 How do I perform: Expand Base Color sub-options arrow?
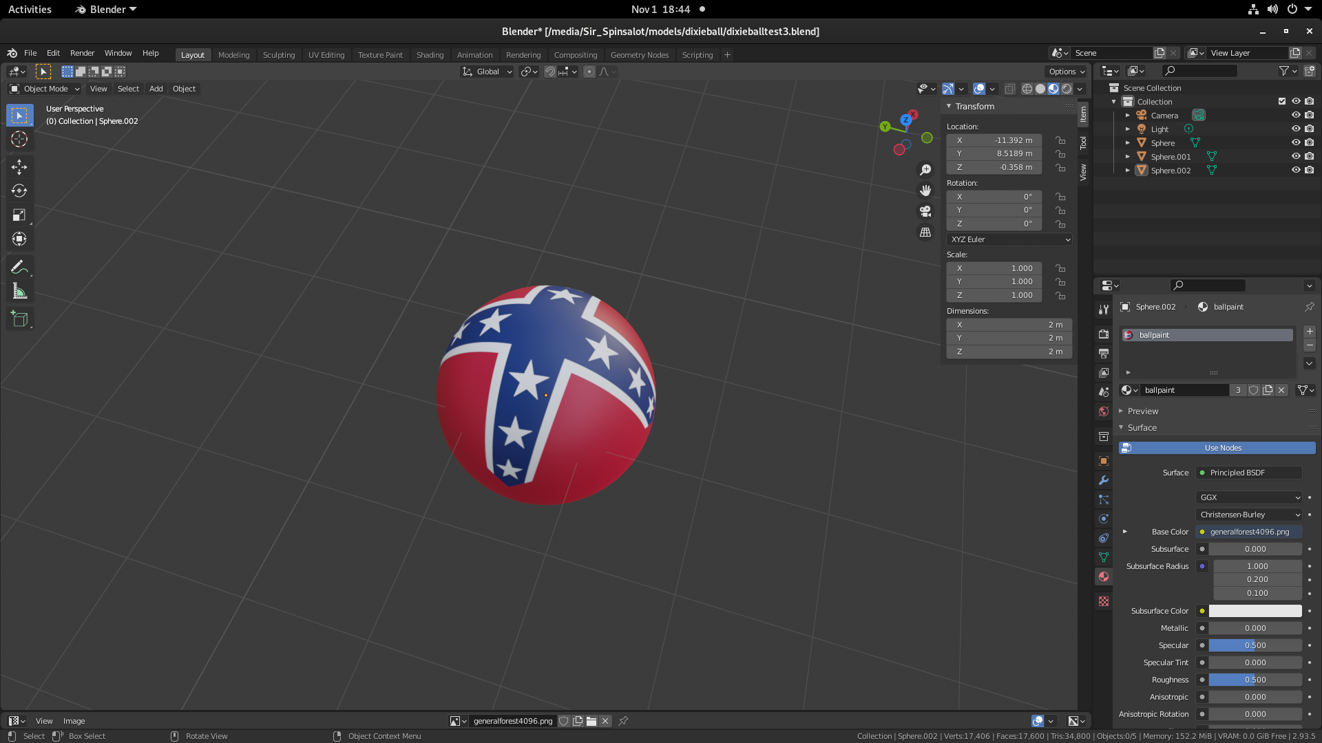pyautogui.click(x=1125, y=532)
